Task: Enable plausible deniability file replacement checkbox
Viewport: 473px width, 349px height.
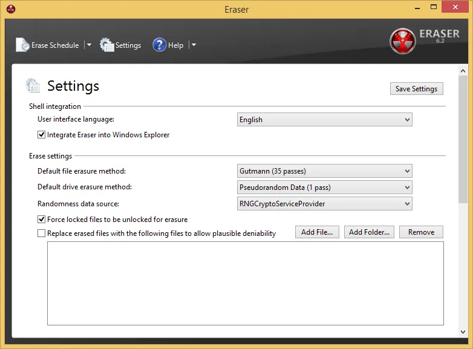Action: [41, 233]
